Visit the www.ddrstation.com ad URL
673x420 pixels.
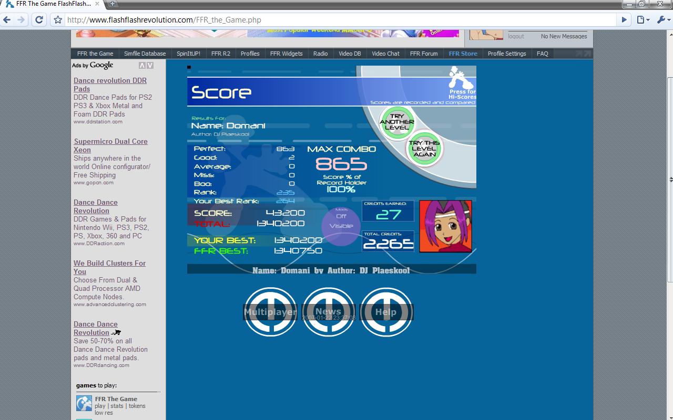coord(98,122)
